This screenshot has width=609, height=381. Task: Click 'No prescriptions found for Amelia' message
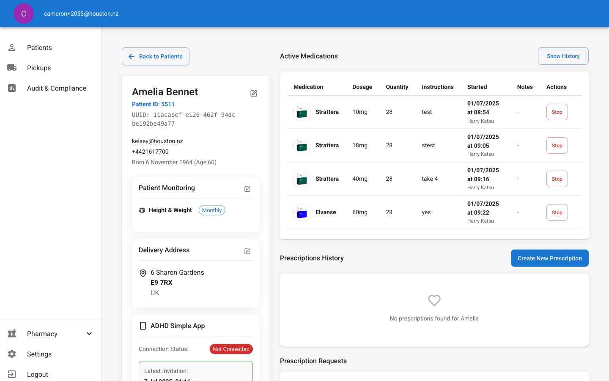tap(434, 318)
